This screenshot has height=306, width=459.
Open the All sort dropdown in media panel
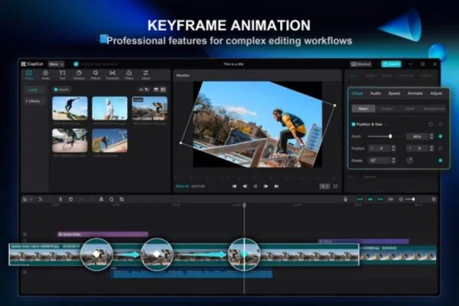[143, 89]
